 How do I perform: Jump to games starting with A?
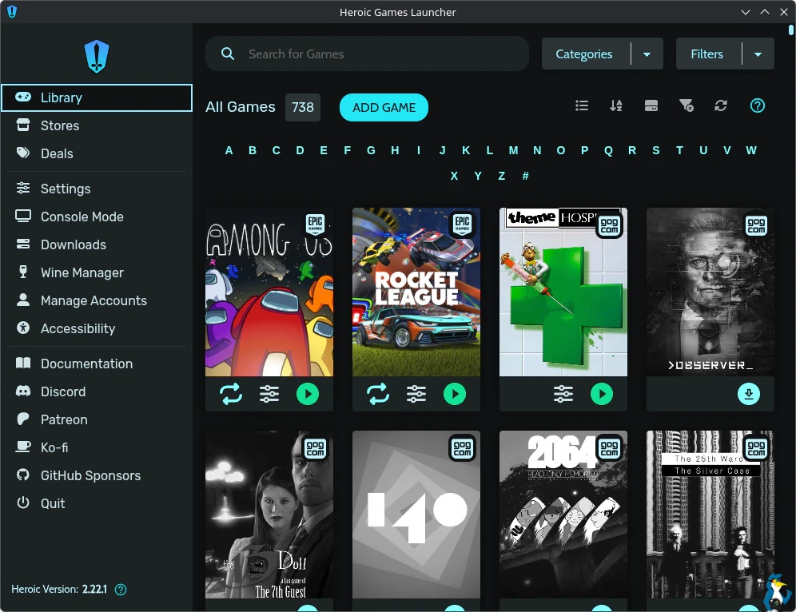coord(229,150)
